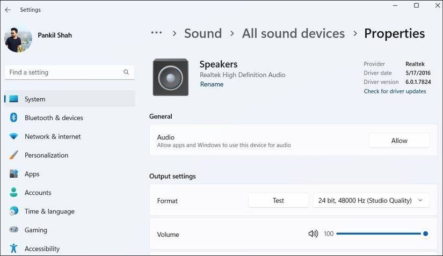Open Network & internet settings
Viewport: 443px width, 256px height.
(x=53, y=136)
